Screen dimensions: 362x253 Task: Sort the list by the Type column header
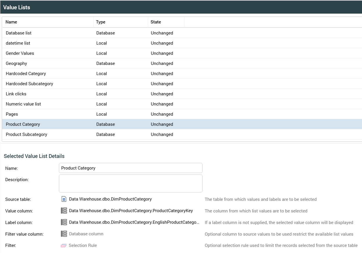tap(100, 22)
